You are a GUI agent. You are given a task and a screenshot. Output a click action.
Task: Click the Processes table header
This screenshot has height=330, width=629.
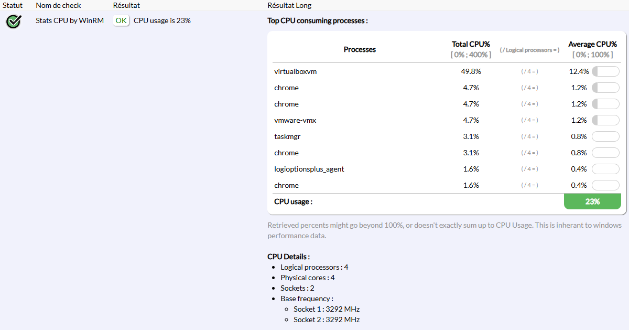coord(360,49)
